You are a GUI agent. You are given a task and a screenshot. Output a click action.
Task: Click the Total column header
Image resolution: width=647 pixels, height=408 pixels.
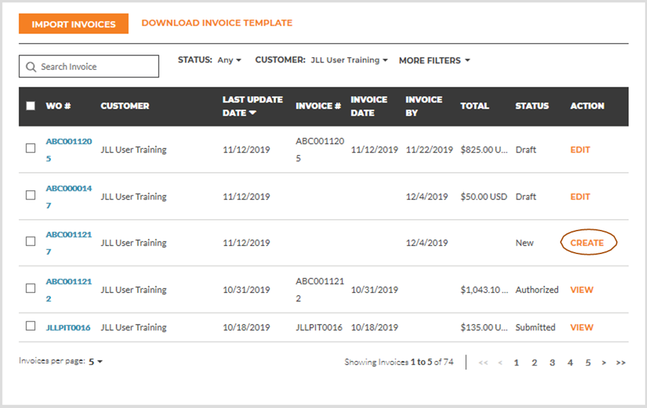pyautogui.click(x=475, y=106)
